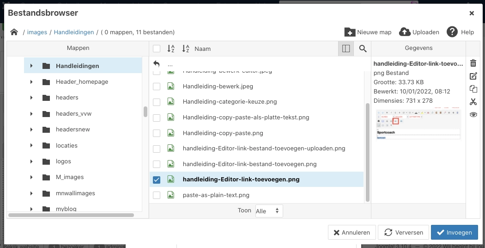Copy the selected file icon
The width and height of the screenshot is (485, 248).
point(473,89)
